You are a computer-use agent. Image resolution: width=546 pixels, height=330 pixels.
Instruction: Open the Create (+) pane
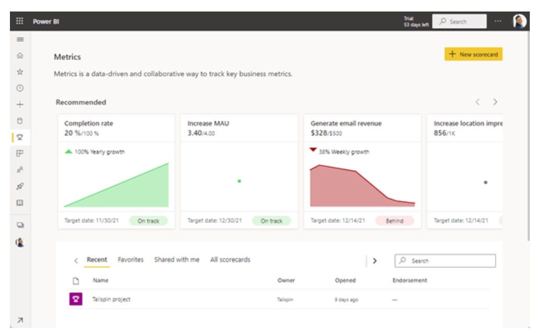pyautogui.click(x=19, y=104)
